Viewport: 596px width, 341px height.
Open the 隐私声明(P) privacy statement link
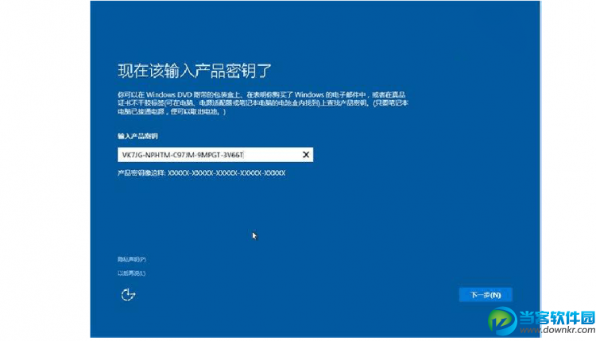pos(131,259)
